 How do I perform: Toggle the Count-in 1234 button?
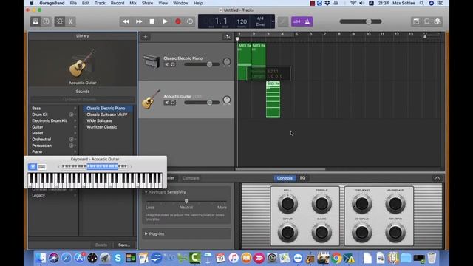296,21
